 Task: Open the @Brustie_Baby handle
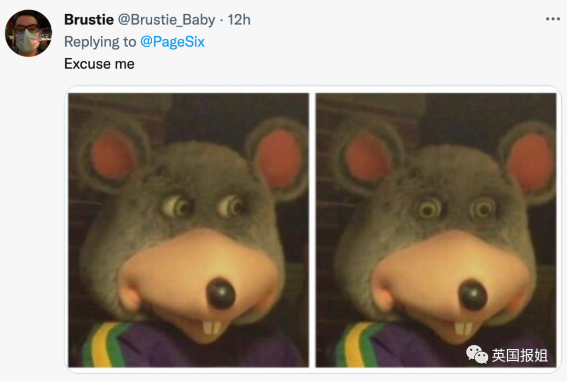click(166, 20)
